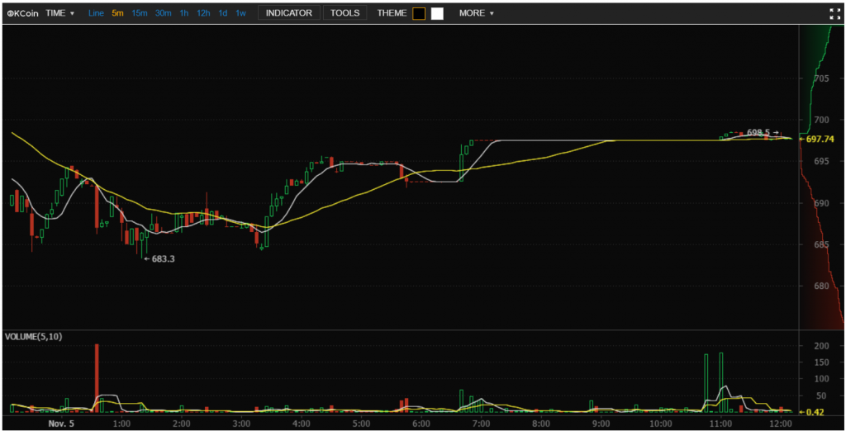The image size is (846, 431).
Task: Open the TIME dropdown menu
Action: click(x=60, y=13)
